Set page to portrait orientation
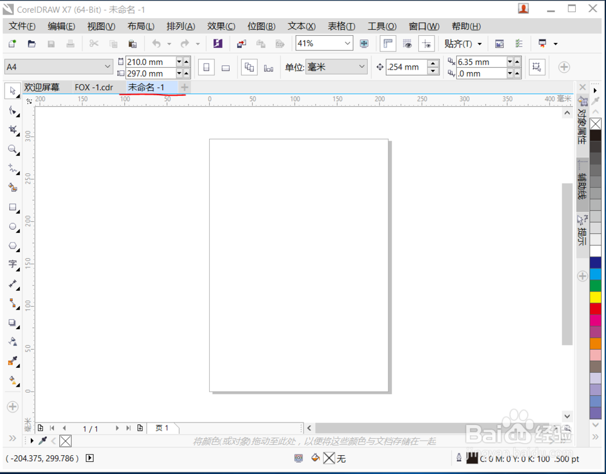The image size is (606, 474). (207, 68)
